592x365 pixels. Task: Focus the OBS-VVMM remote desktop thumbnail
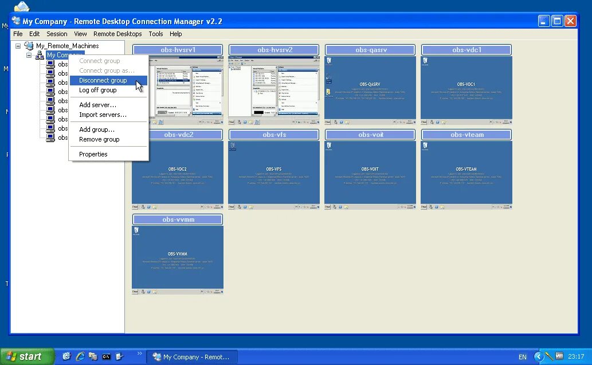pos(178,261)
